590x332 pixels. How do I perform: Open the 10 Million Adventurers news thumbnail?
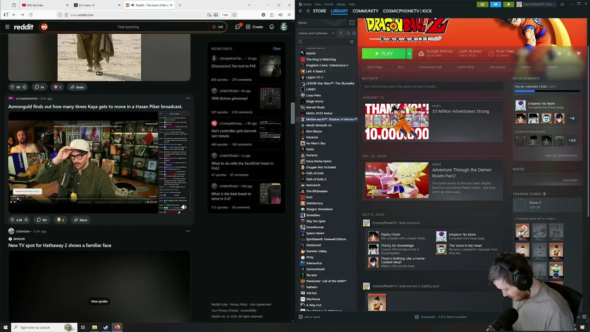397,122
